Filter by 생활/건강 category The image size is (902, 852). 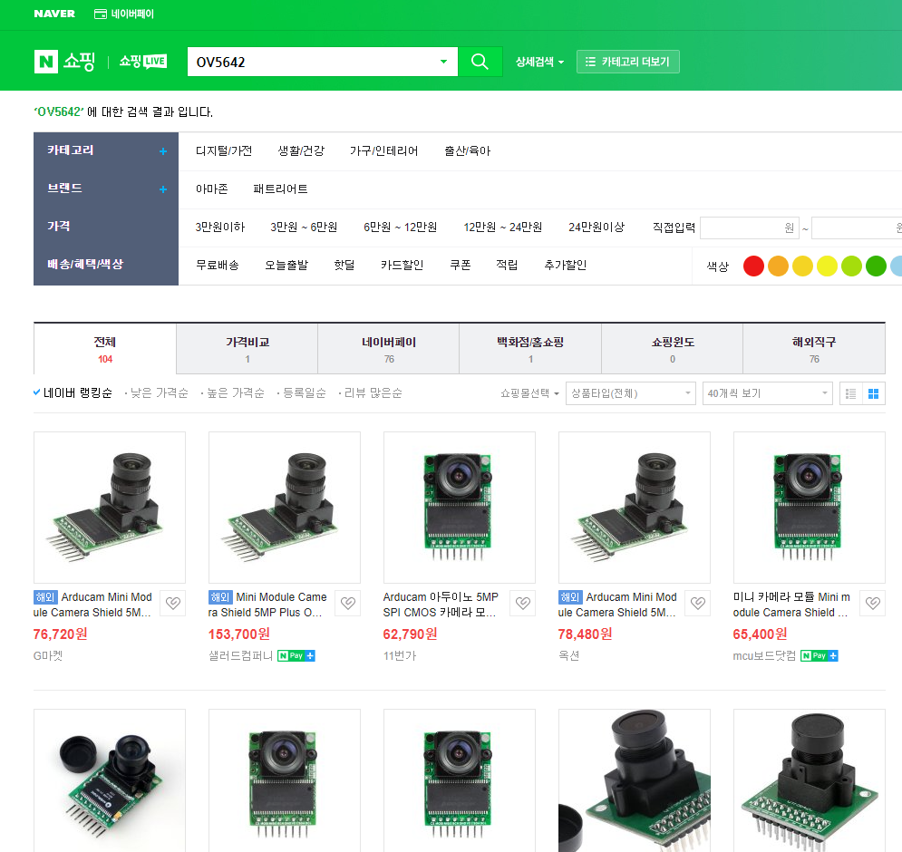point(301,150)
